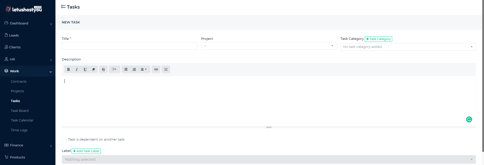The height and width of the screenshot is (165, 484).
Task: Open the Project dropdown
Action: (x=268, y=46)
